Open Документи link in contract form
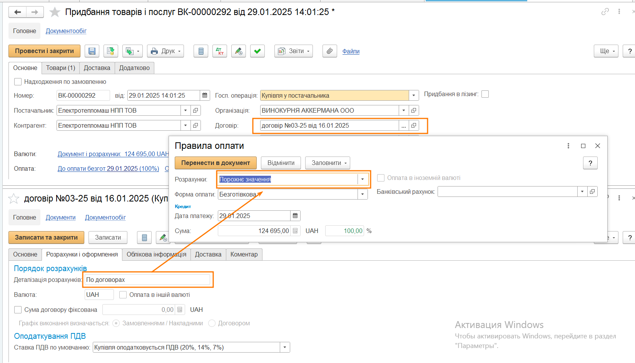635x363 pixels. click(x=60, y=217)
